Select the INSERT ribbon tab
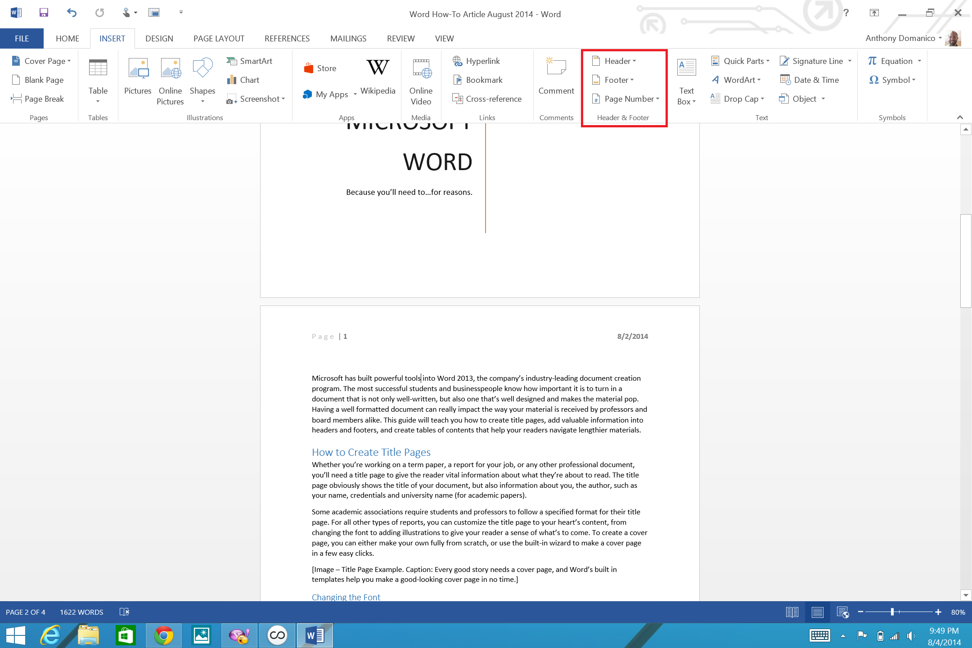This screenshot has width=972, height=648. 112,38
